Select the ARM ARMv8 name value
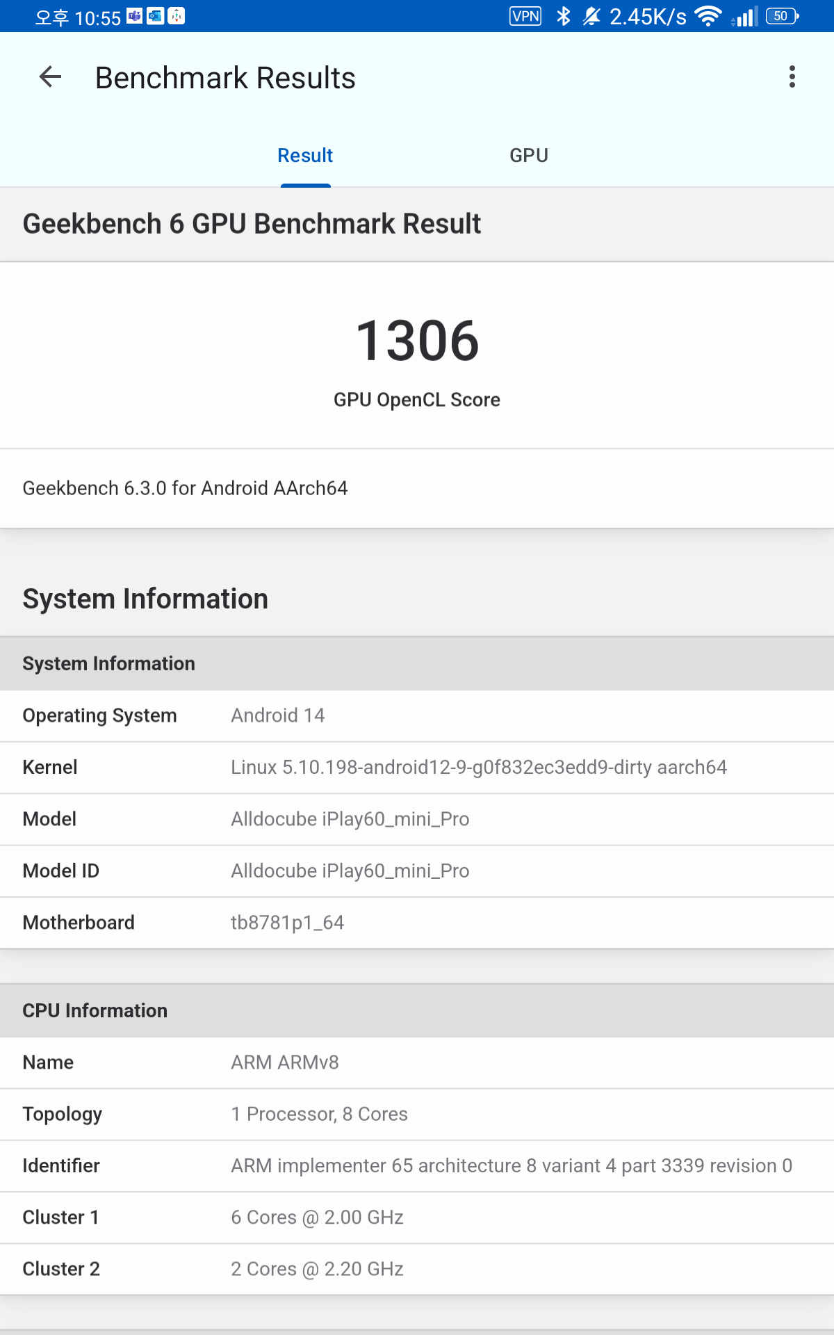This screenshot has width=834, height=1335. pyautogui.click(x=285, y=1062)
